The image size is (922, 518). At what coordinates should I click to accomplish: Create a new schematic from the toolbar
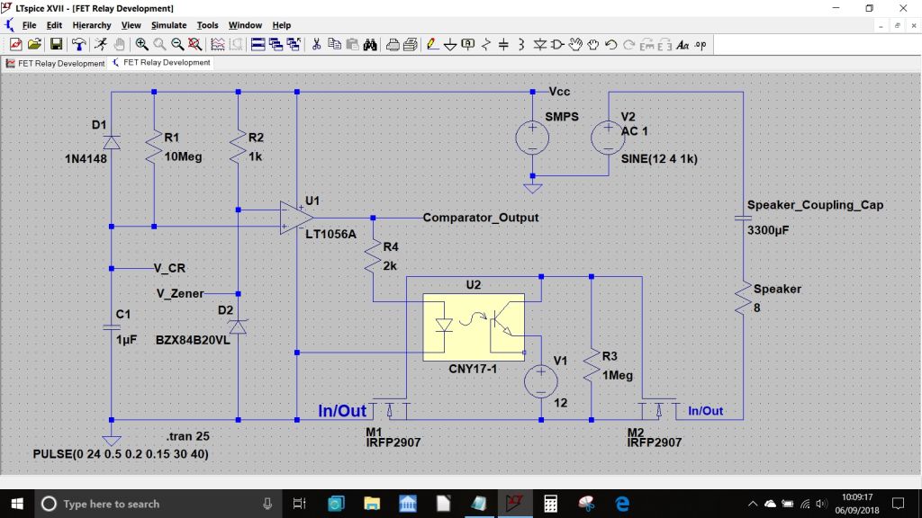16,45
